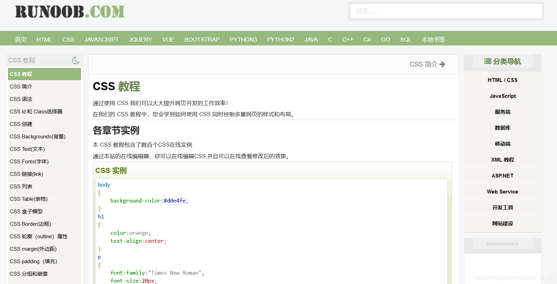The height and width of the screenshot is (284, 557).
Task: Click the 各章节实例 heading
Action: point(116,130)
